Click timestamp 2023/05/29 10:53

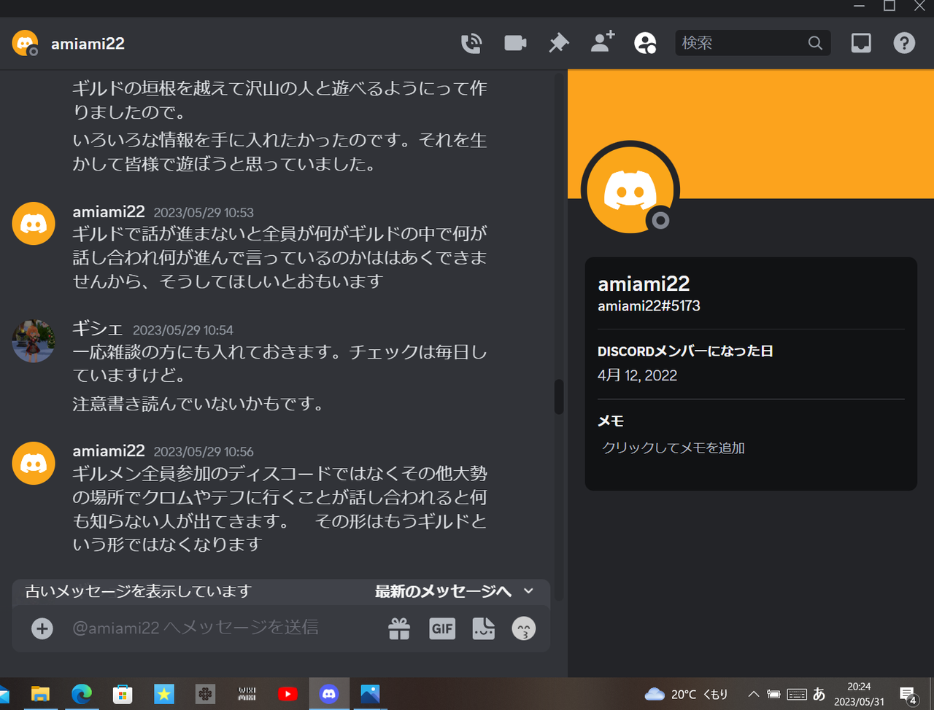point(204,213)
